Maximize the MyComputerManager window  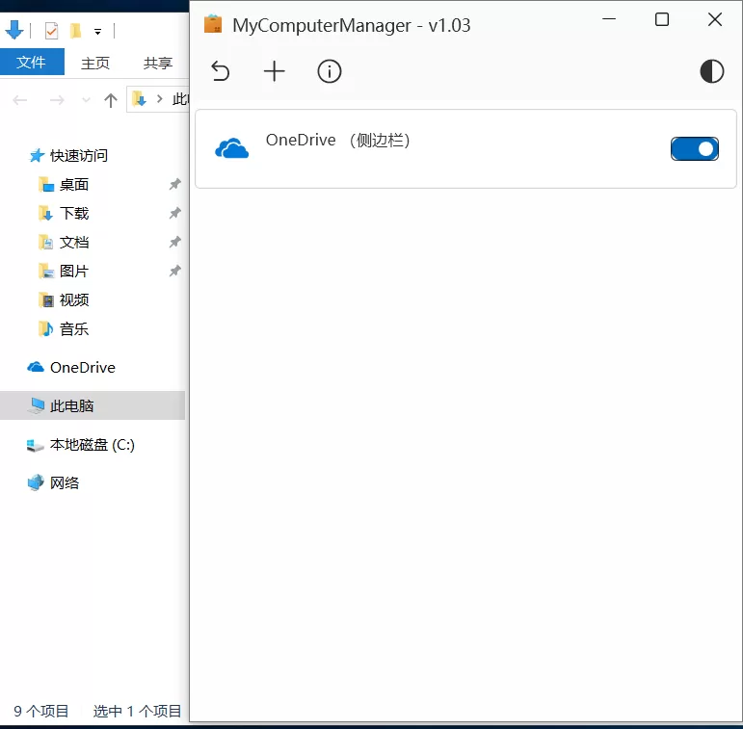click(661, 19)
